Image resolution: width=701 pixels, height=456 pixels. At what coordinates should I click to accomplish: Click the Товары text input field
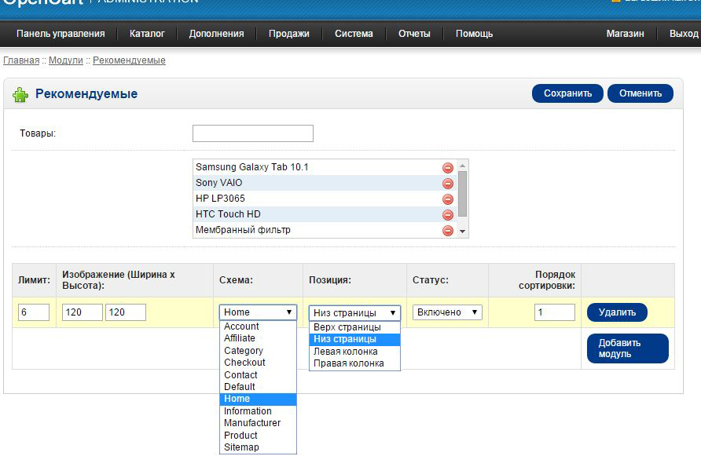pyautogui.click(x=252, y=133)
